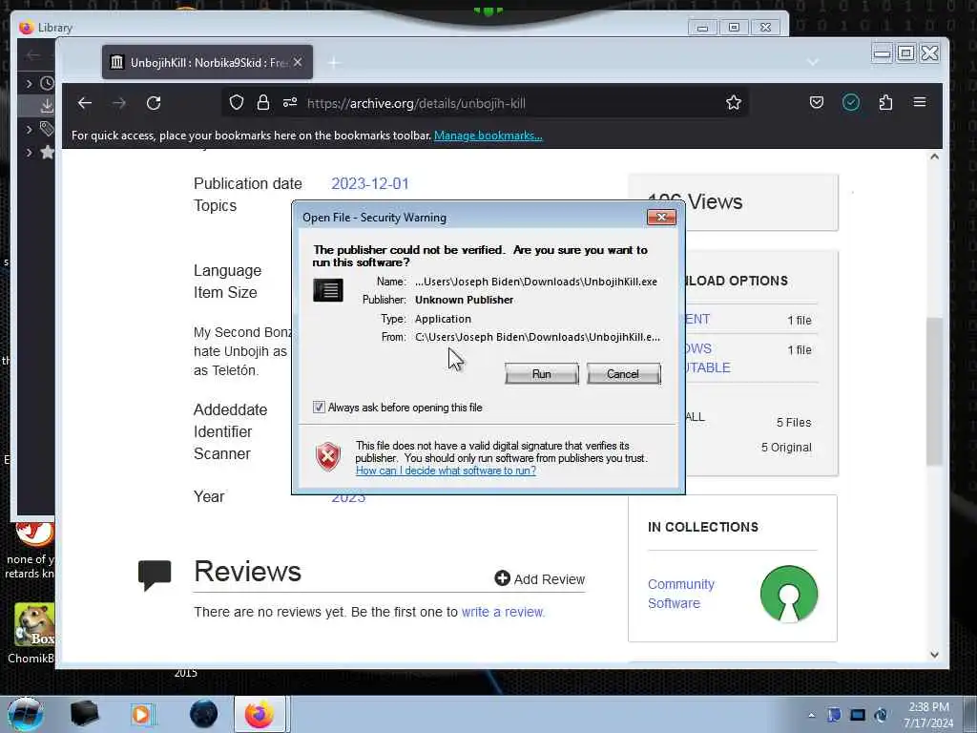Open the ChomikBox desktop icon
This screenshot has width=977, height=733.
tap(32, 634)
